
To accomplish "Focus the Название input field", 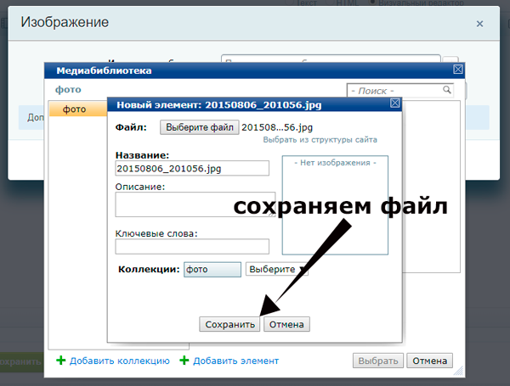I will (x=192, y=168).
